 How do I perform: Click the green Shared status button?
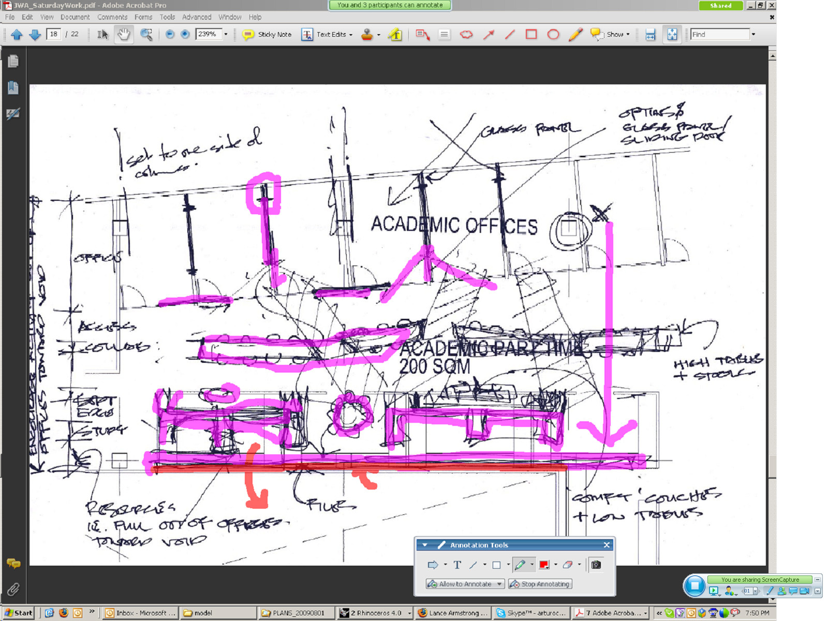click(x=721, y=6)
